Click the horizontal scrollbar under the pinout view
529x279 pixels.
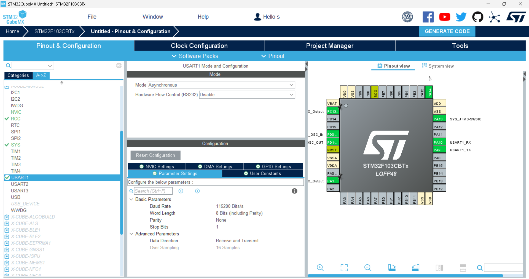pyautogui.click(x=405, y=275)
